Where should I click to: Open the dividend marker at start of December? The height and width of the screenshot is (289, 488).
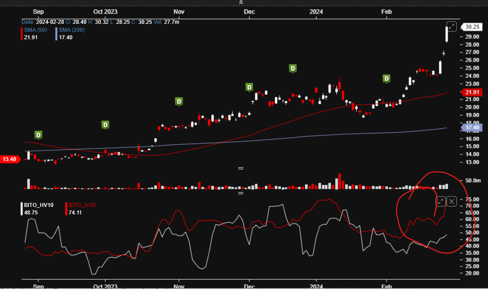(249, 87)
